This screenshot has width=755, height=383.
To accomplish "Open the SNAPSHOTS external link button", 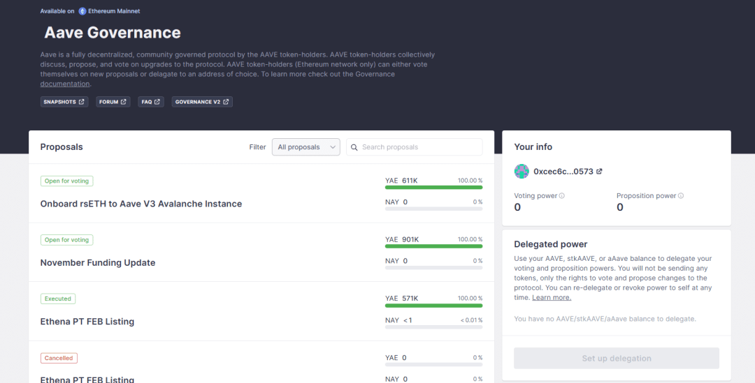I will click(x=64, y=102).
